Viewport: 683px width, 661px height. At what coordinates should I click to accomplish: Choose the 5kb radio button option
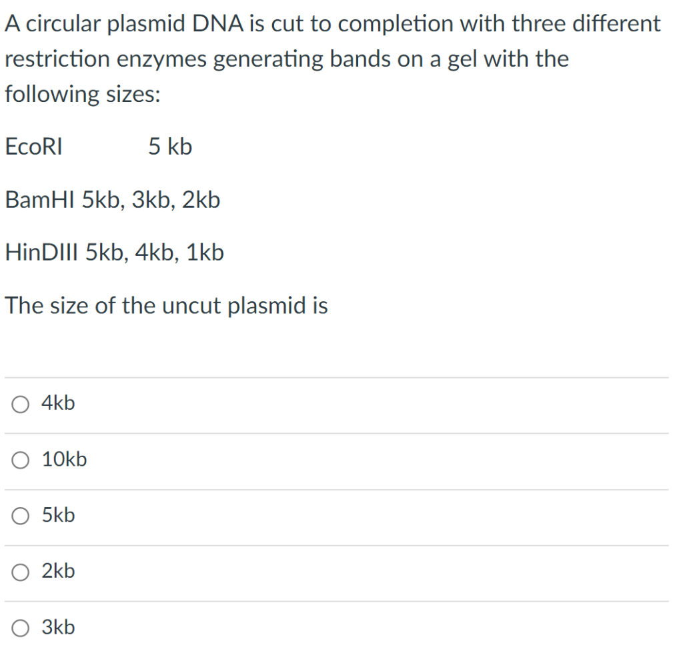pos(21,516)
